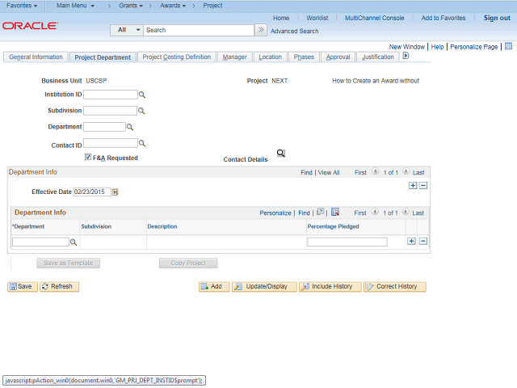
Task: Click the Institution ID input field
Action: 111,95
